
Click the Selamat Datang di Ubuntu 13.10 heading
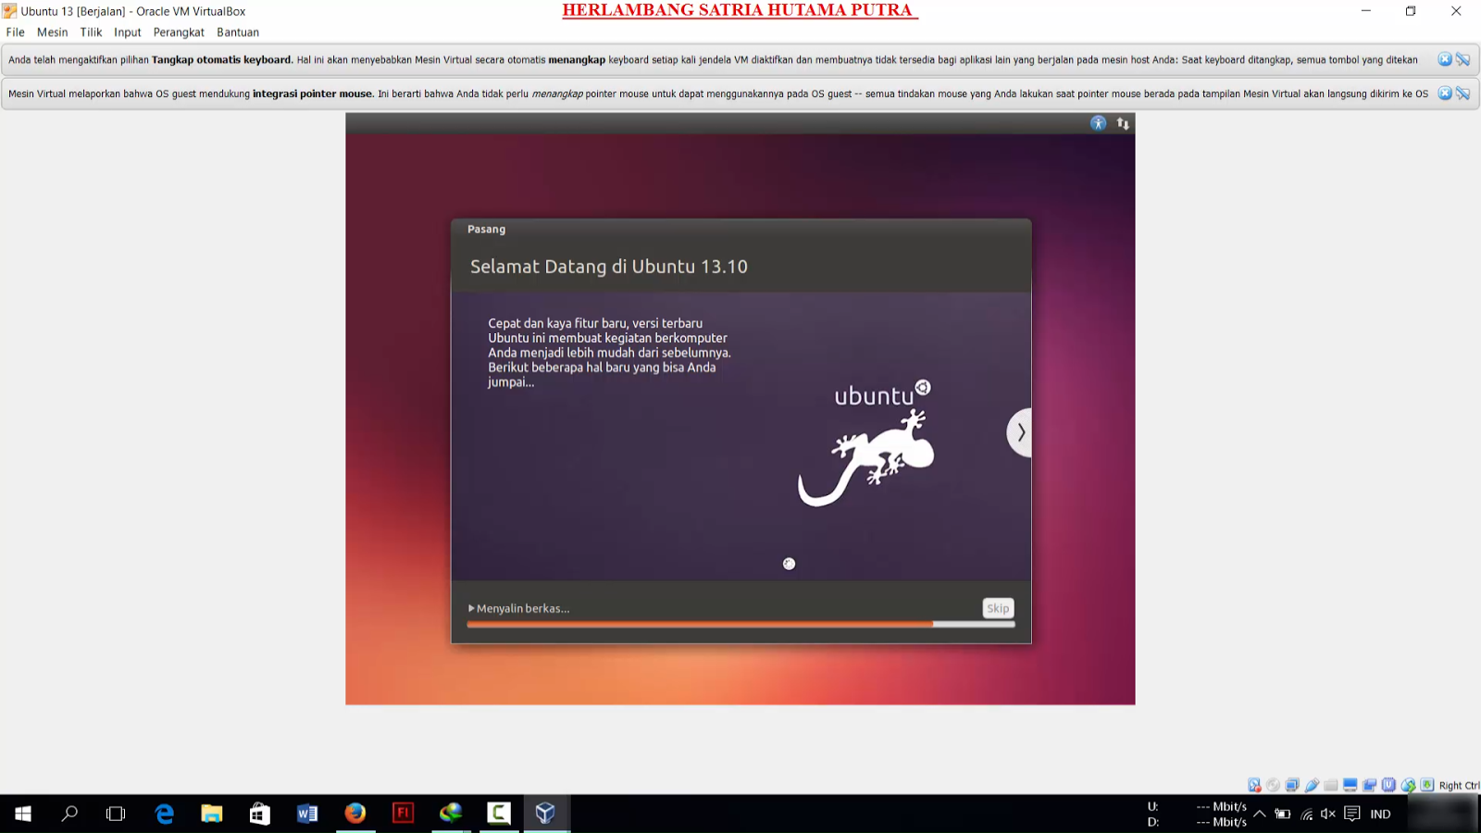pyautogui.click(x=609, y=267)
